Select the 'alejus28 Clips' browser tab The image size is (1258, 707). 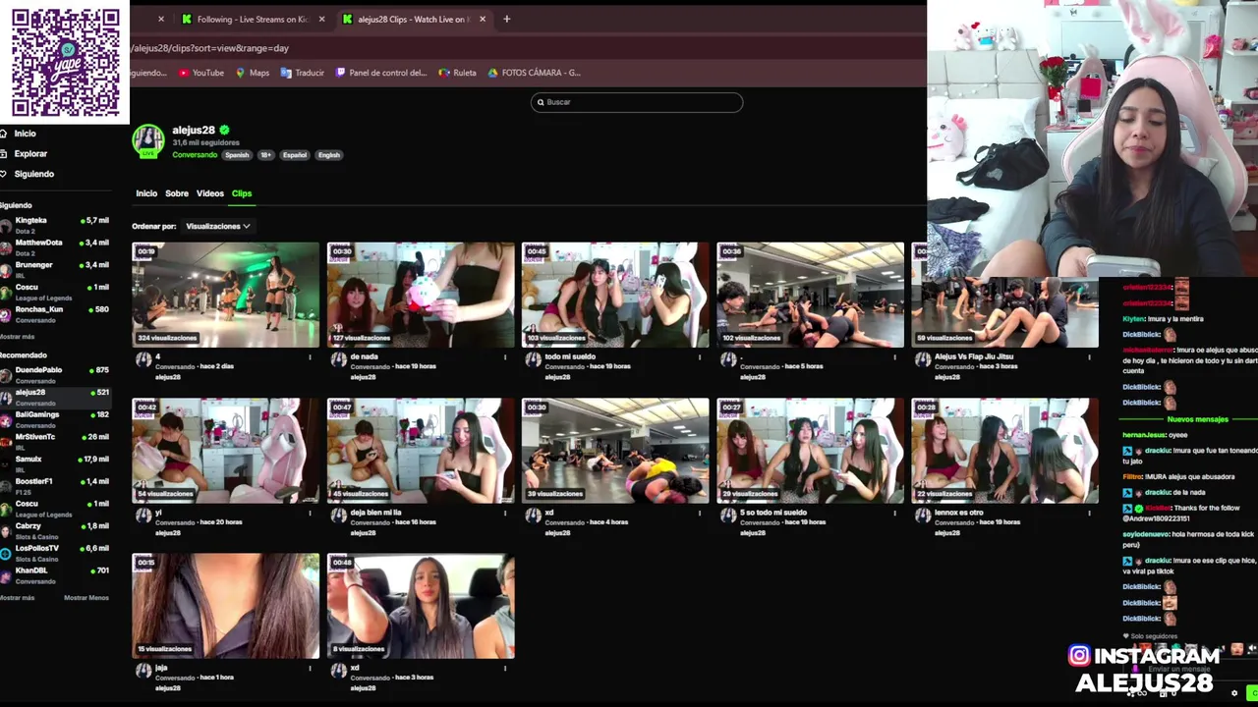[x=413, y=19]
